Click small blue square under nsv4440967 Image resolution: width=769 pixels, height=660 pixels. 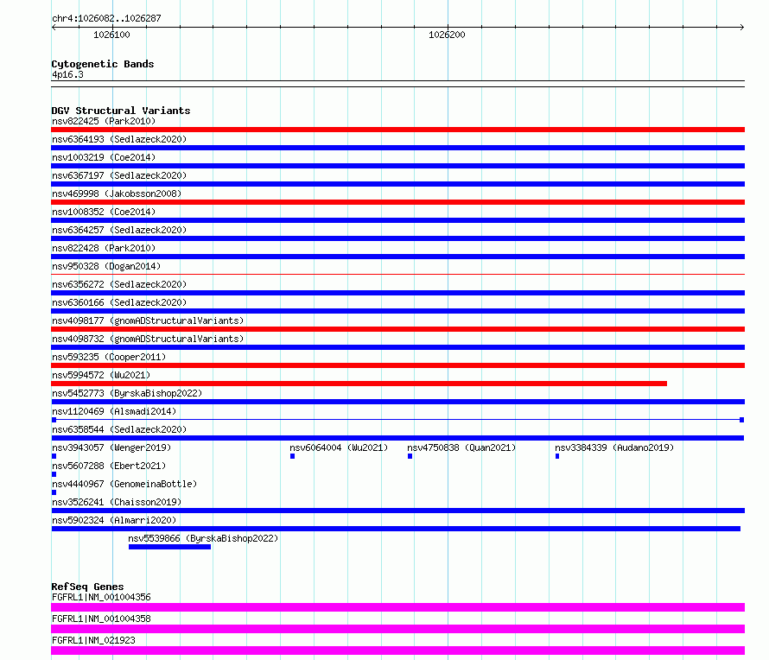(54, 492)
